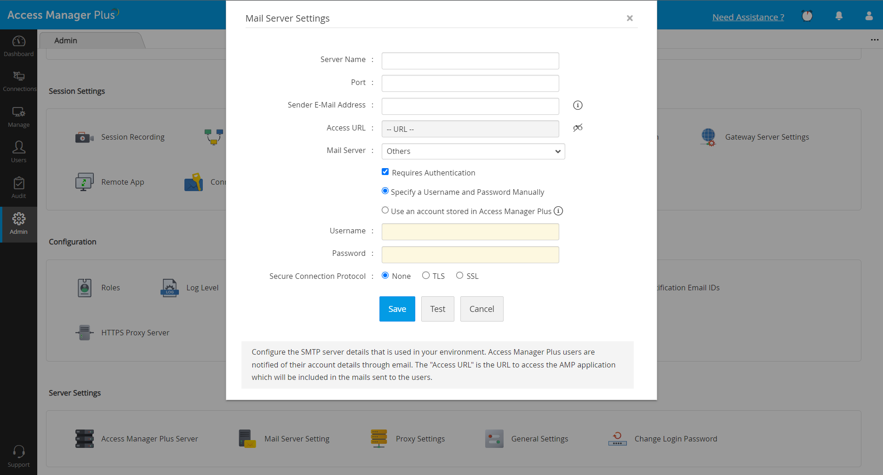The height and width of the screenshot is (475, 883).
Task: Click Sender E-Mail Address info icon
Action: tap(578, 105)
